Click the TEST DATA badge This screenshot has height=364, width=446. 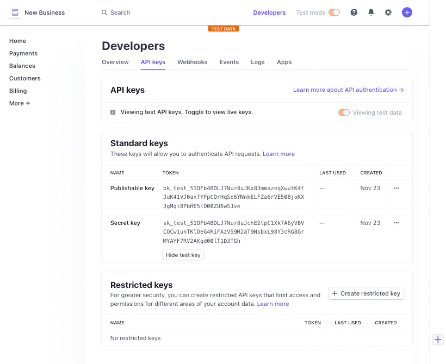(x=224, y=29)
